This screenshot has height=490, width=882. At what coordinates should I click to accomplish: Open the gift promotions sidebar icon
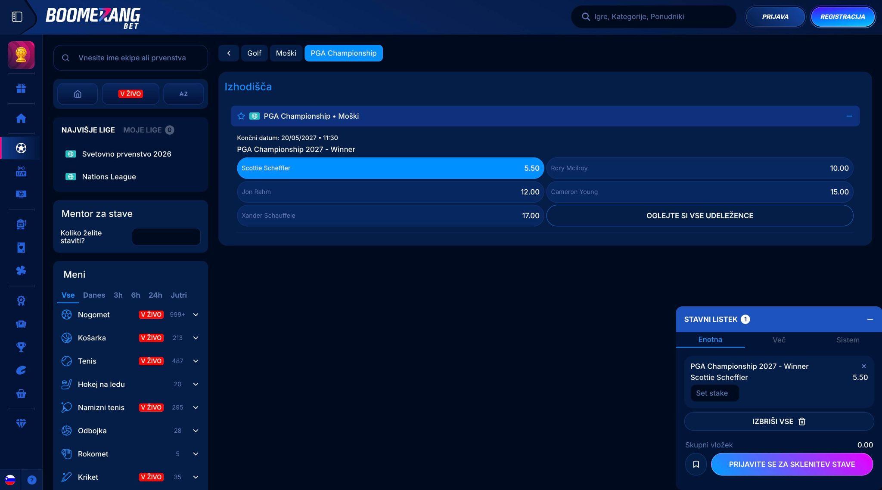point(21,88)
